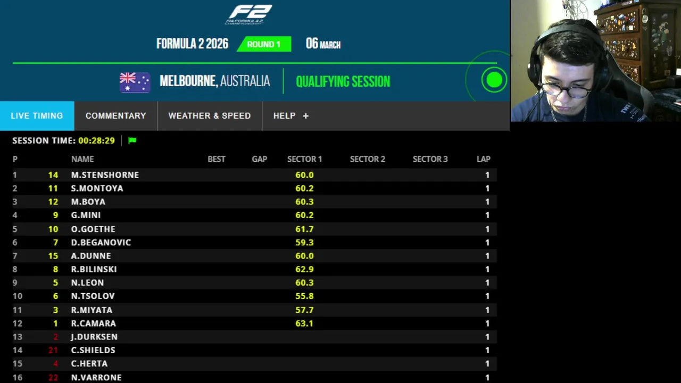Click red car number 21 for Shields
The width and height of the screenshot is (681, 383).
click(53, 350)
